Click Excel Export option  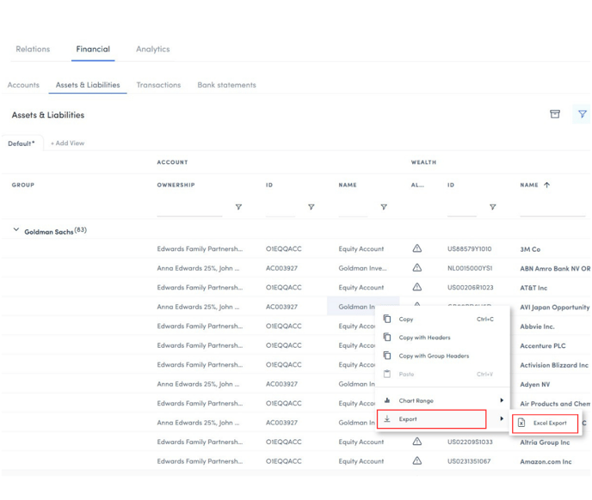[549, 423]
